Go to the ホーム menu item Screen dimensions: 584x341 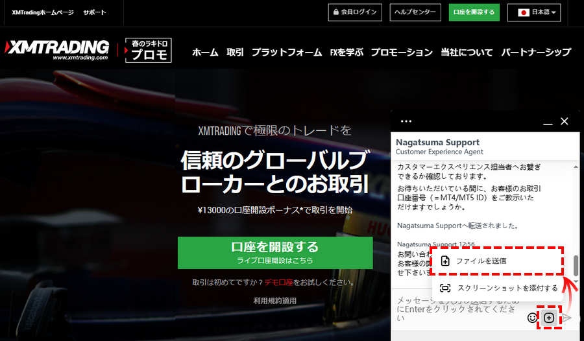205,52
